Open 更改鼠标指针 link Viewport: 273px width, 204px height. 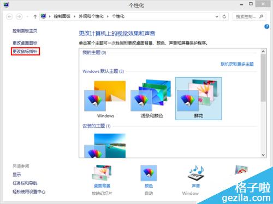pyautogui.click(x=25, y=52)
